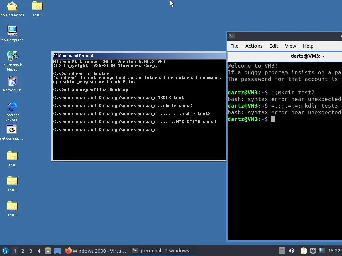The height and width of the screenshot is (256, 342).
Task: Click ';;mkdir test2' command in qterminal
Action: [293, 92]
